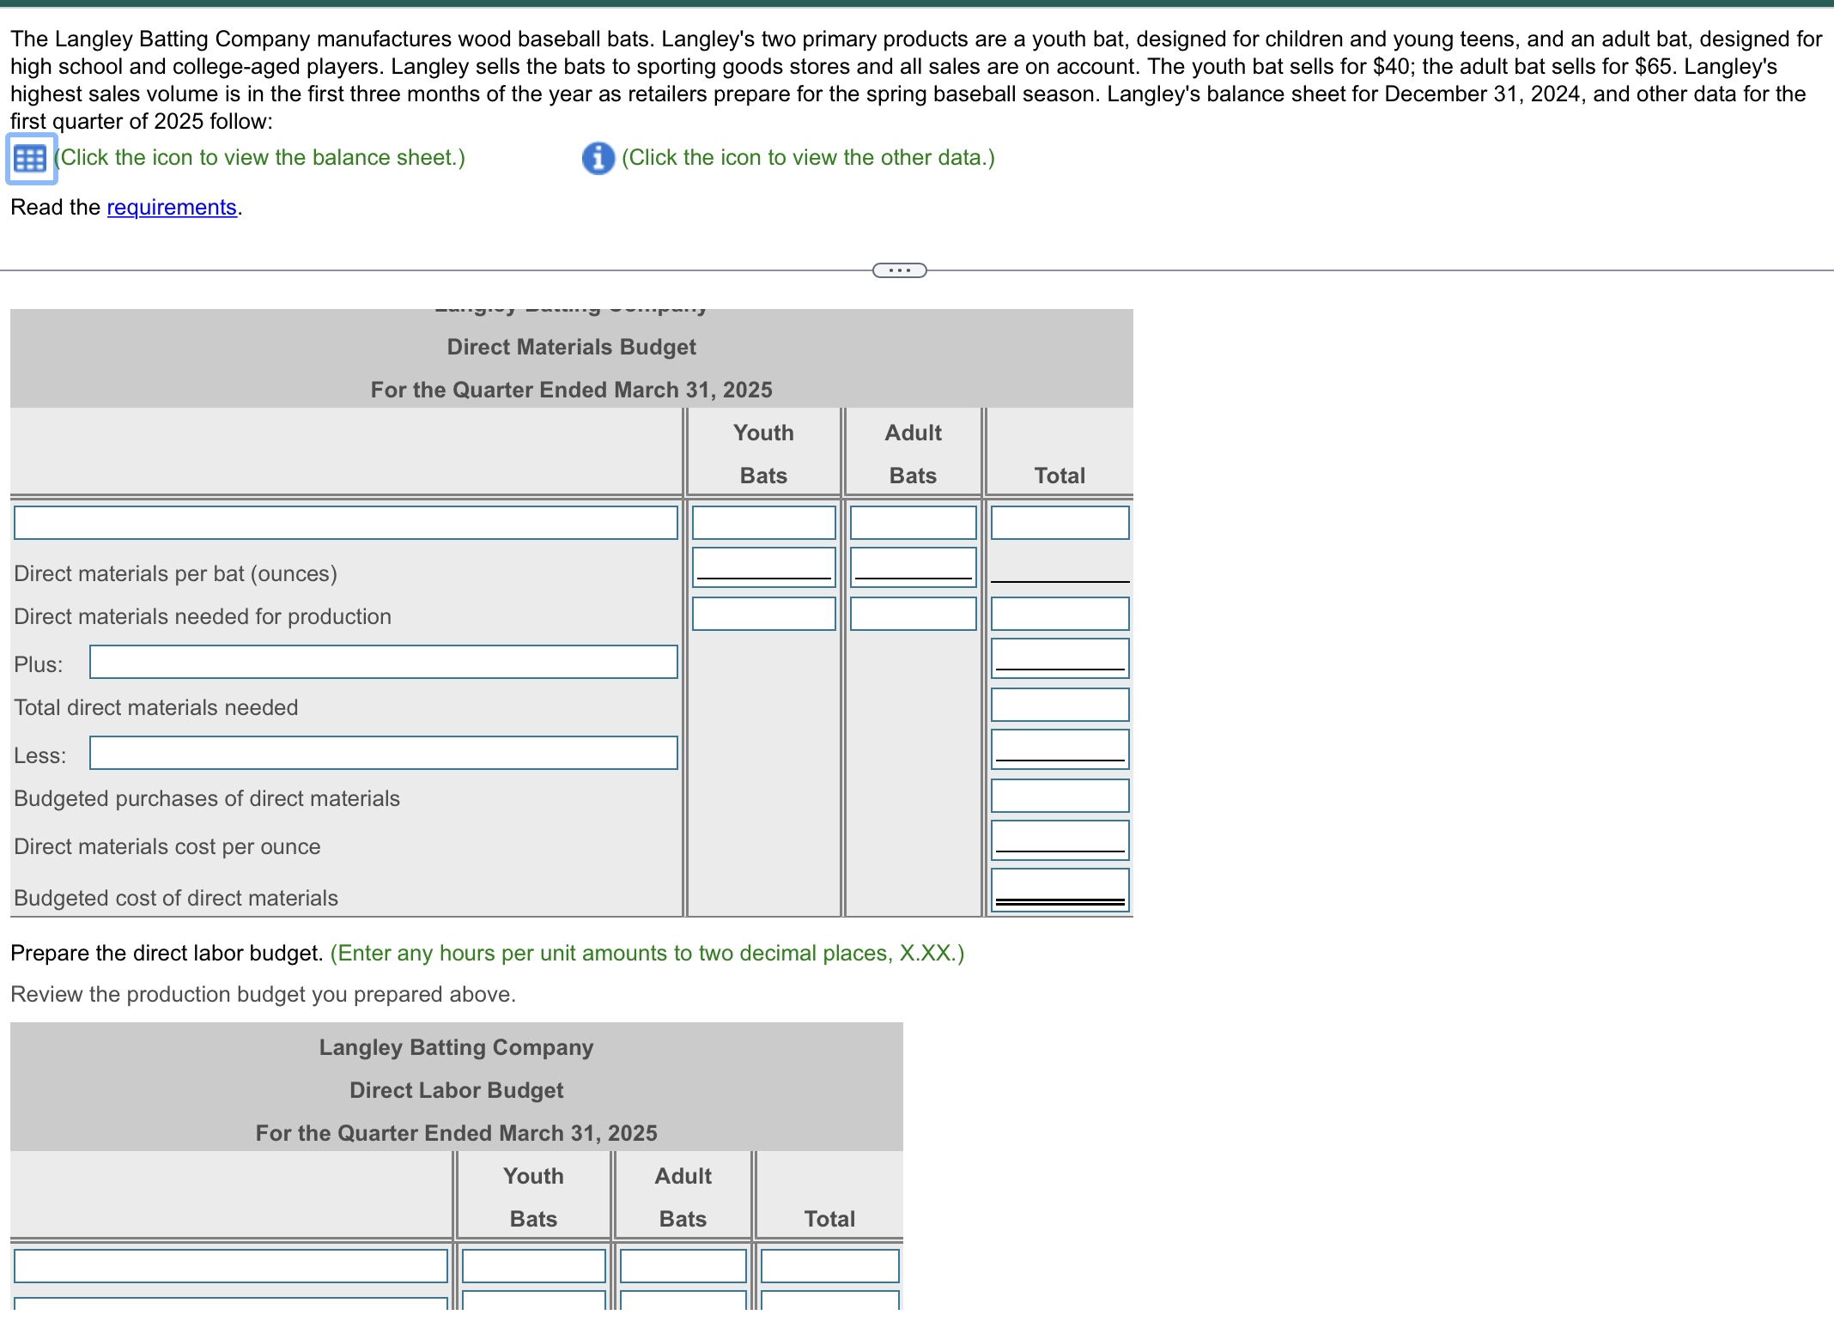Expand the ellipsis divider control

898,270
